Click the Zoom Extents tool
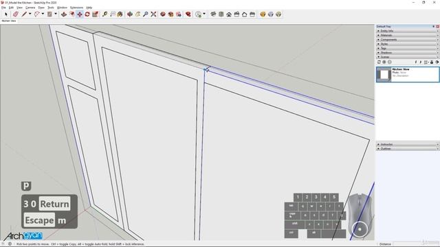This screenshot has width=440, height=247. pos(153,14)
